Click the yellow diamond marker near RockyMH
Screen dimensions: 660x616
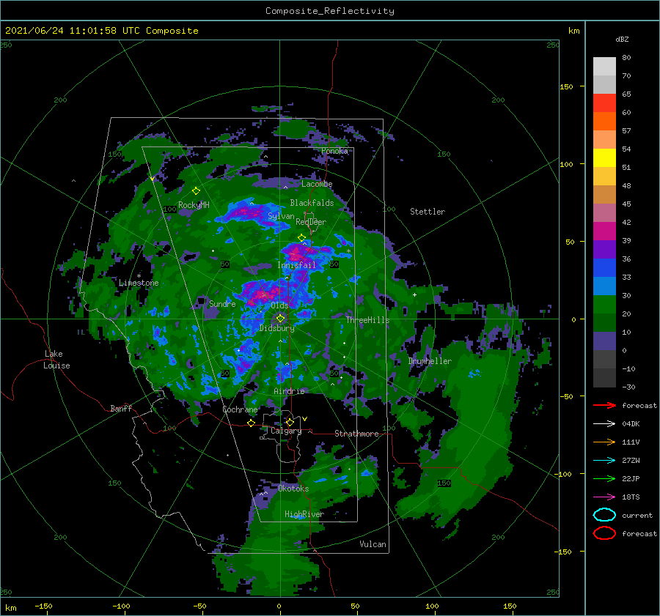click(196, 191)
